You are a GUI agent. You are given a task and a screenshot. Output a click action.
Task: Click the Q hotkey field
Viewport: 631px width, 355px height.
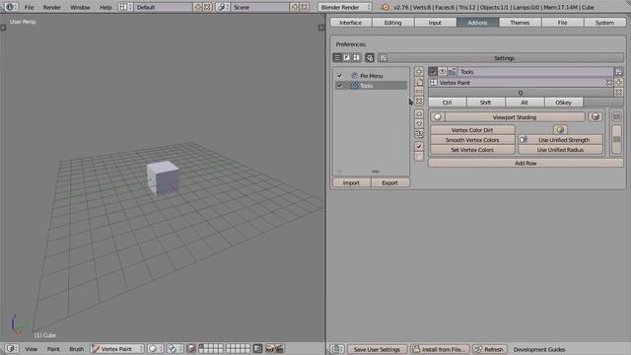(521, 93)
